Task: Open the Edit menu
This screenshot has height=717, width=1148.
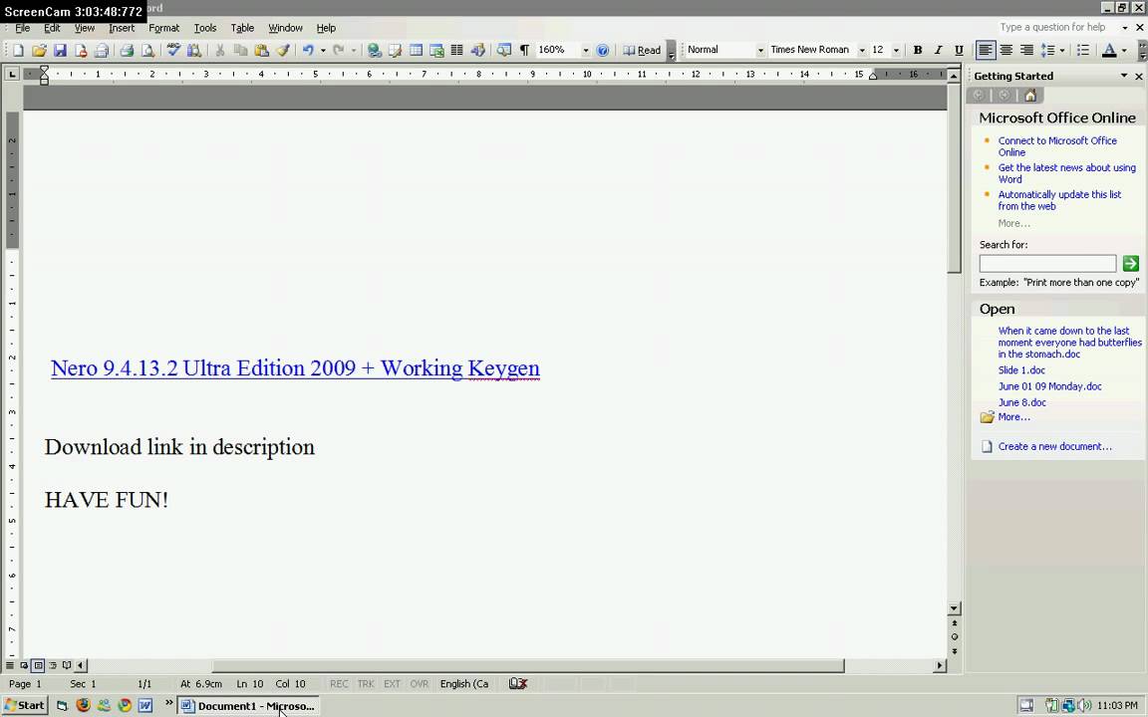Action: (52, 28)
